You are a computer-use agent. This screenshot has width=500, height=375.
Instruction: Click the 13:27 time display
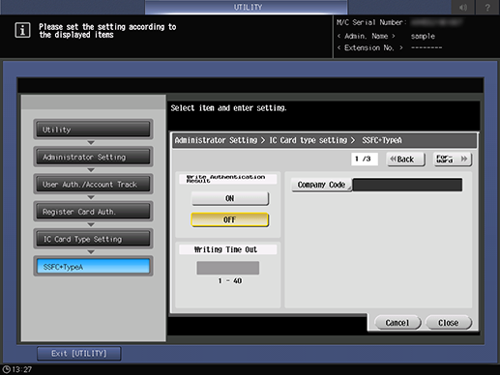click(x=22, y=369)
